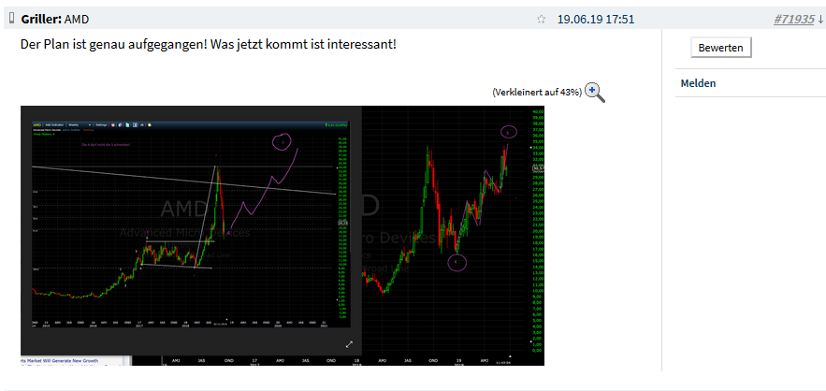Click the post title AMD
Viewport: 826px width, 391px height.
pos(77,20)
